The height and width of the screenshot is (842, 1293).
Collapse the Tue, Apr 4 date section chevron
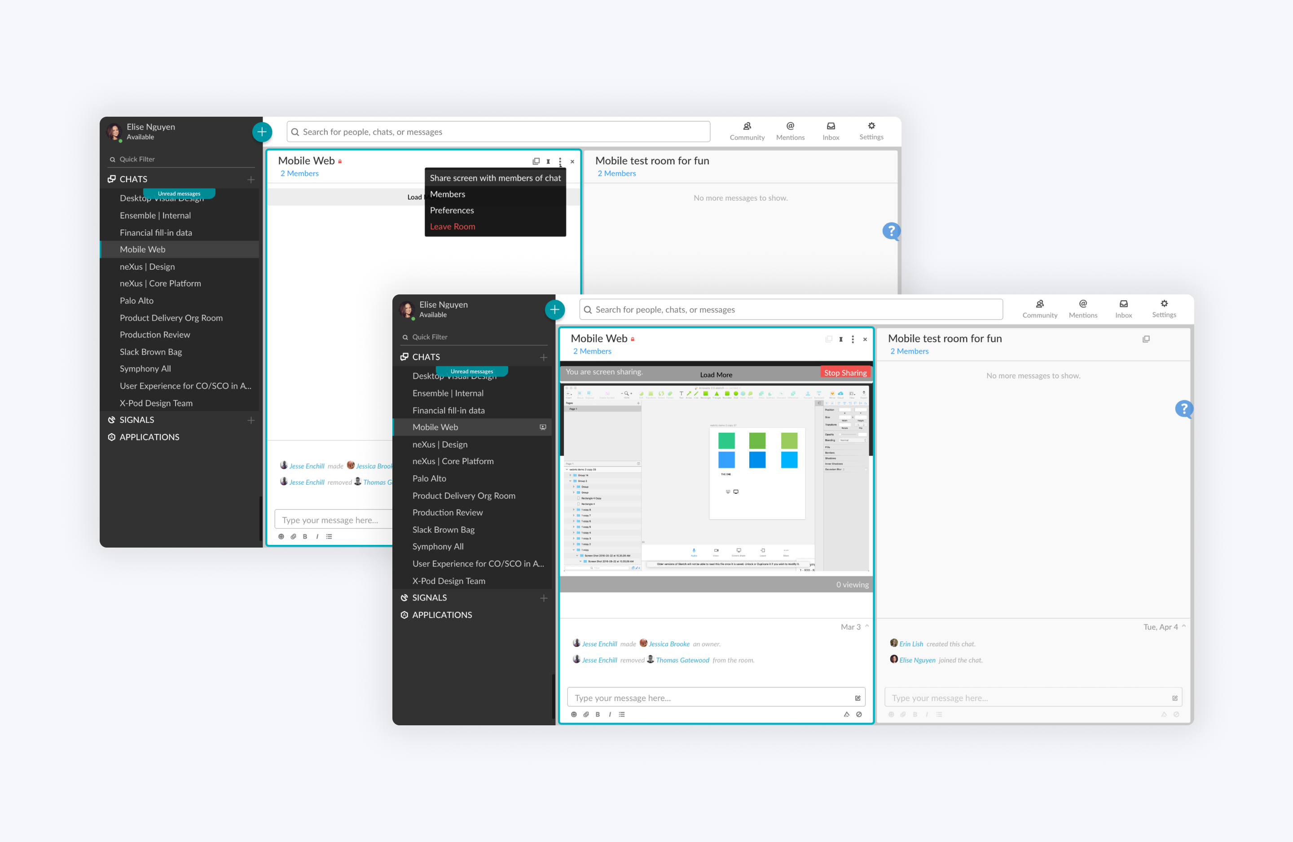pos(1184,627)
